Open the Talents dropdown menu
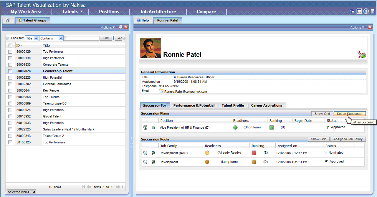The height and width of the screenshot is (197, 377). tap(72, 12)
